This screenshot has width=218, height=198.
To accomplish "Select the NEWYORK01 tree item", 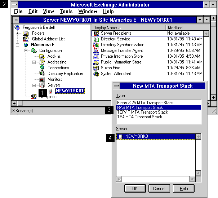I will pyautogui.click(x=70, y=91).
